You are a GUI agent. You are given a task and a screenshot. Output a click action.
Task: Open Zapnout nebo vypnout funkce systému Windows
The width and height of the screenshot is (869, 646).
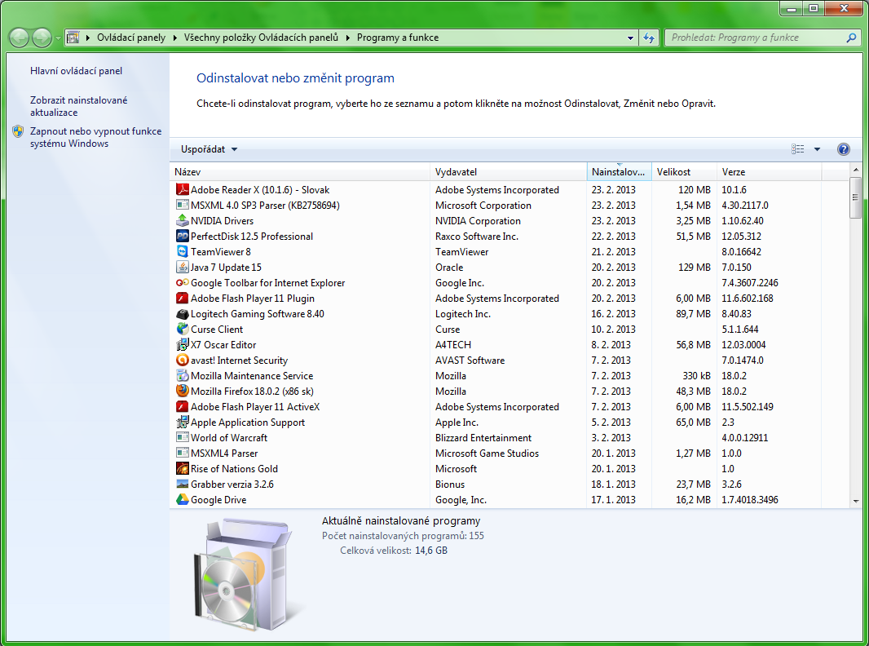click(x=96, y=138)
